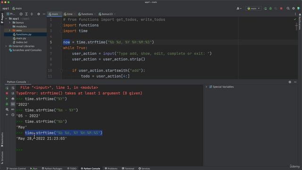Image resolution: width=302 pixels, height=170 pixels.
Task: Select opened file target icon in Project panel
Action: (21, 14)
